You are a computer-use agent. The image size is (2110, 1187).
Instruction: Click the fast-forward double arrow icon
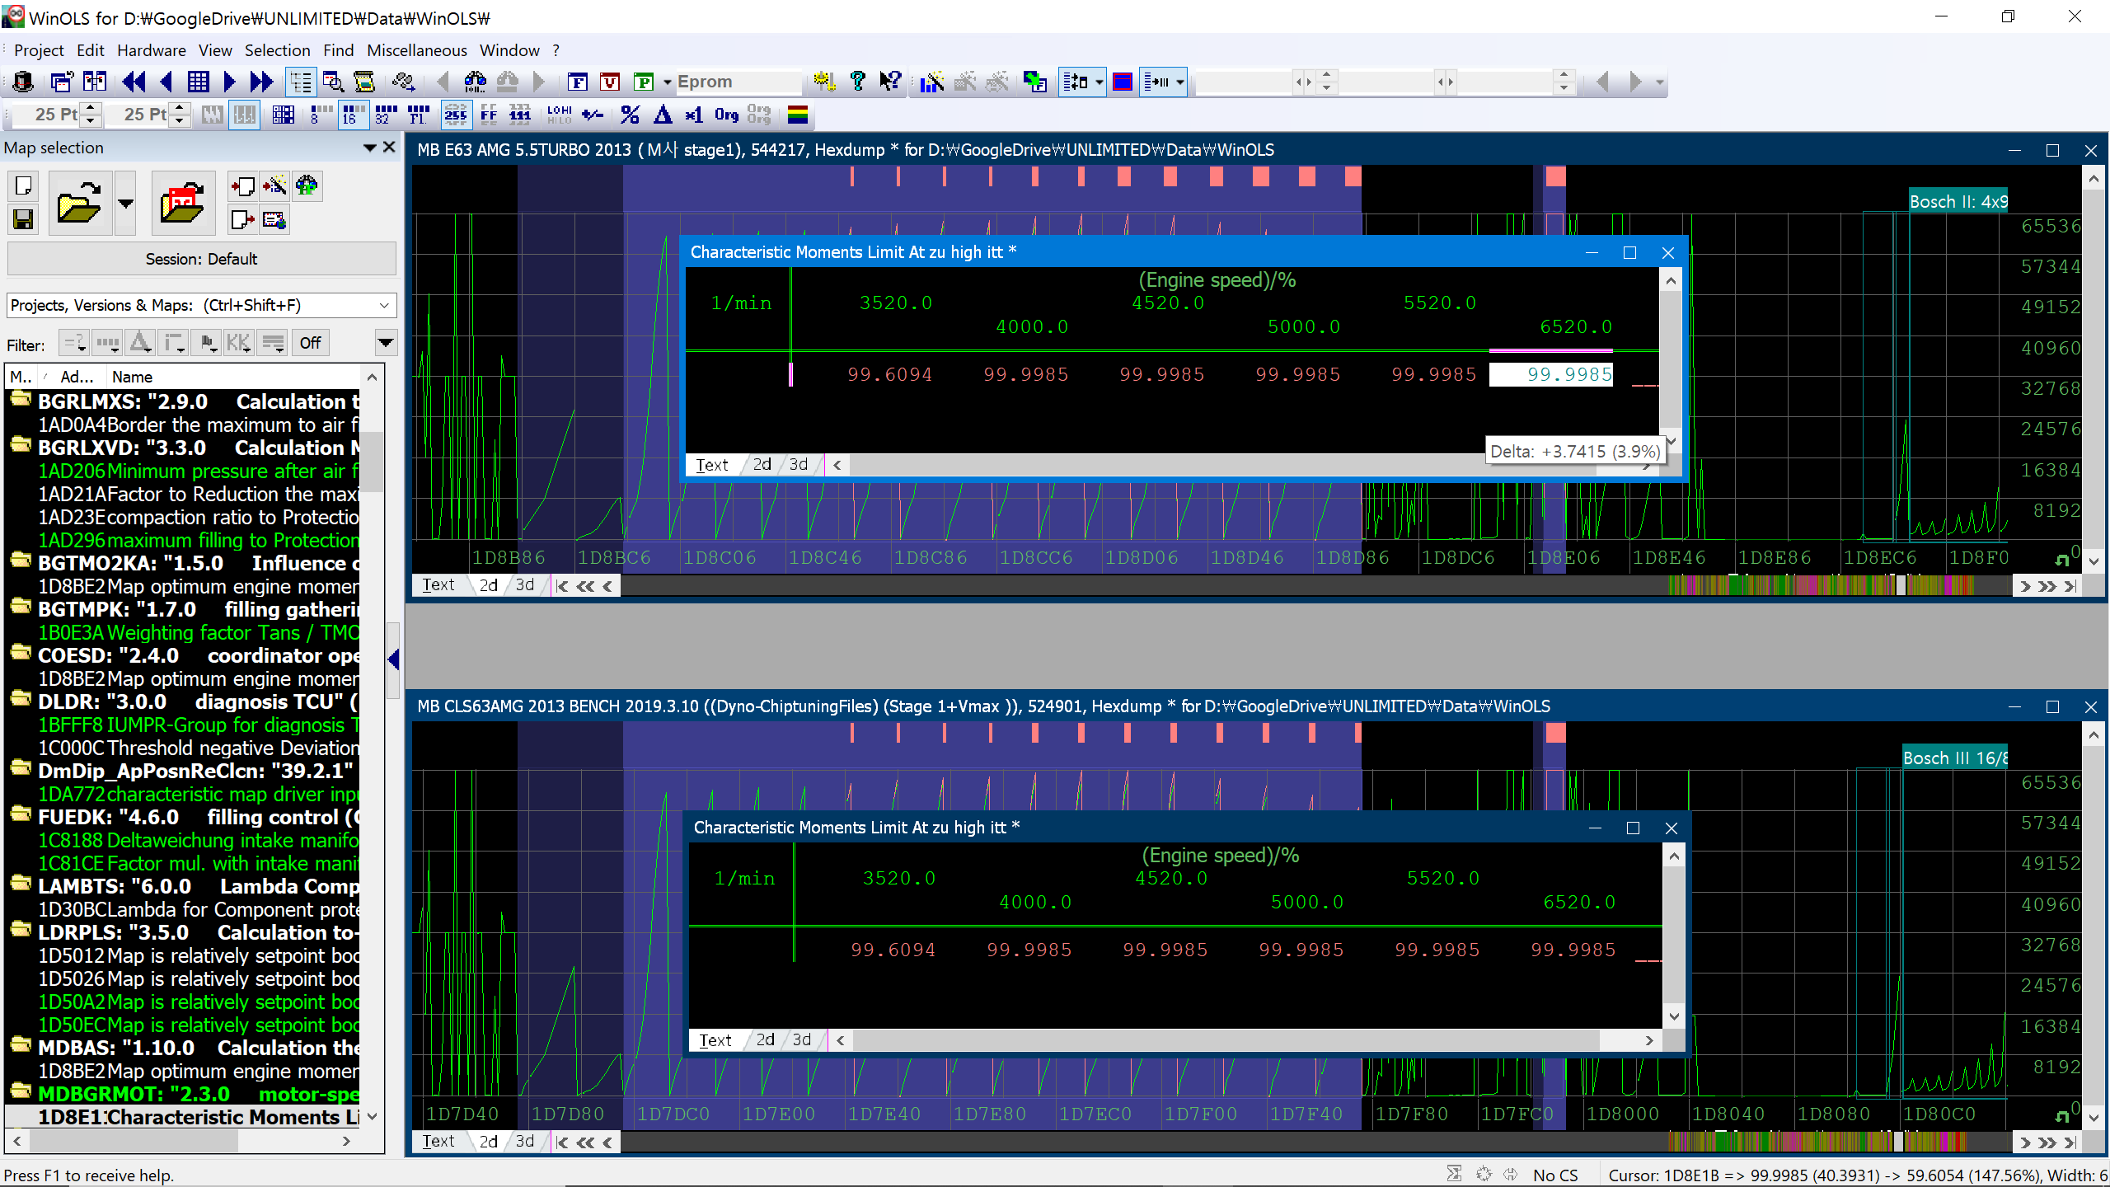tap(261, 82)
